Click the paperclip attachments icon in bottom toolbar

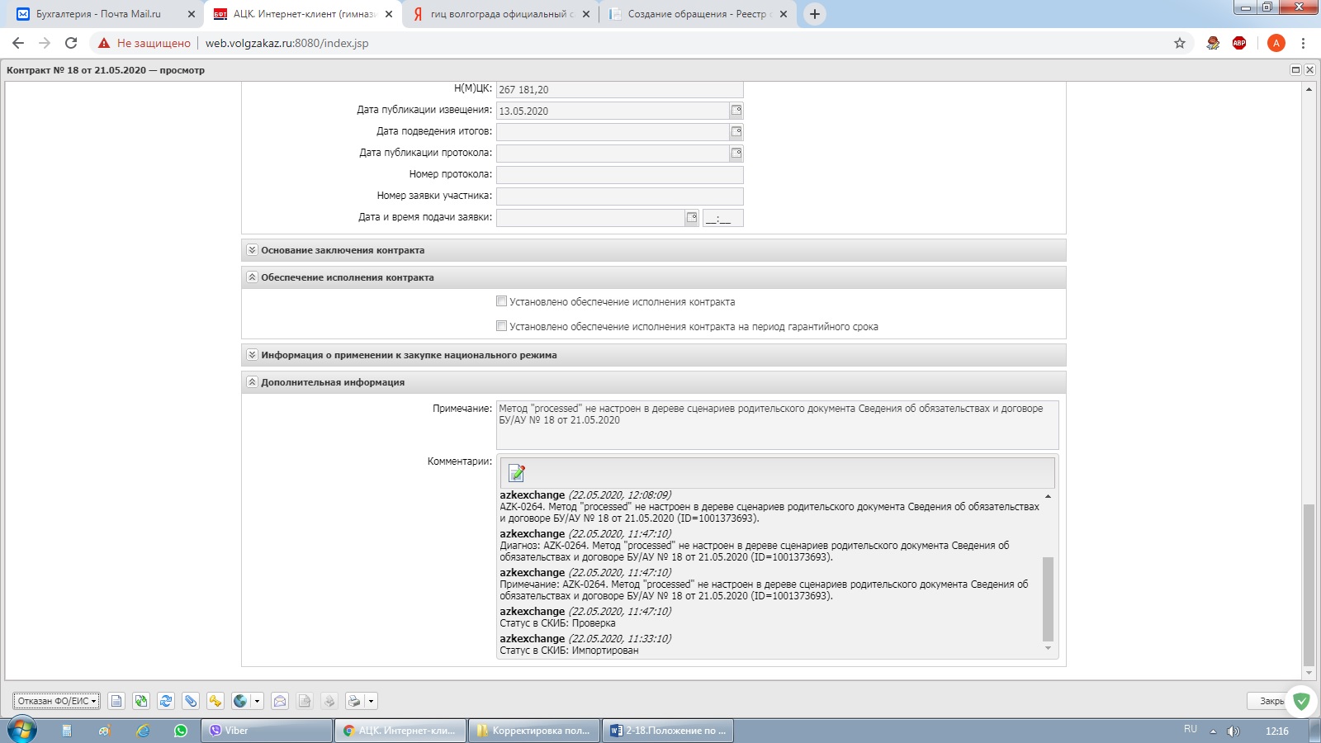191,701
